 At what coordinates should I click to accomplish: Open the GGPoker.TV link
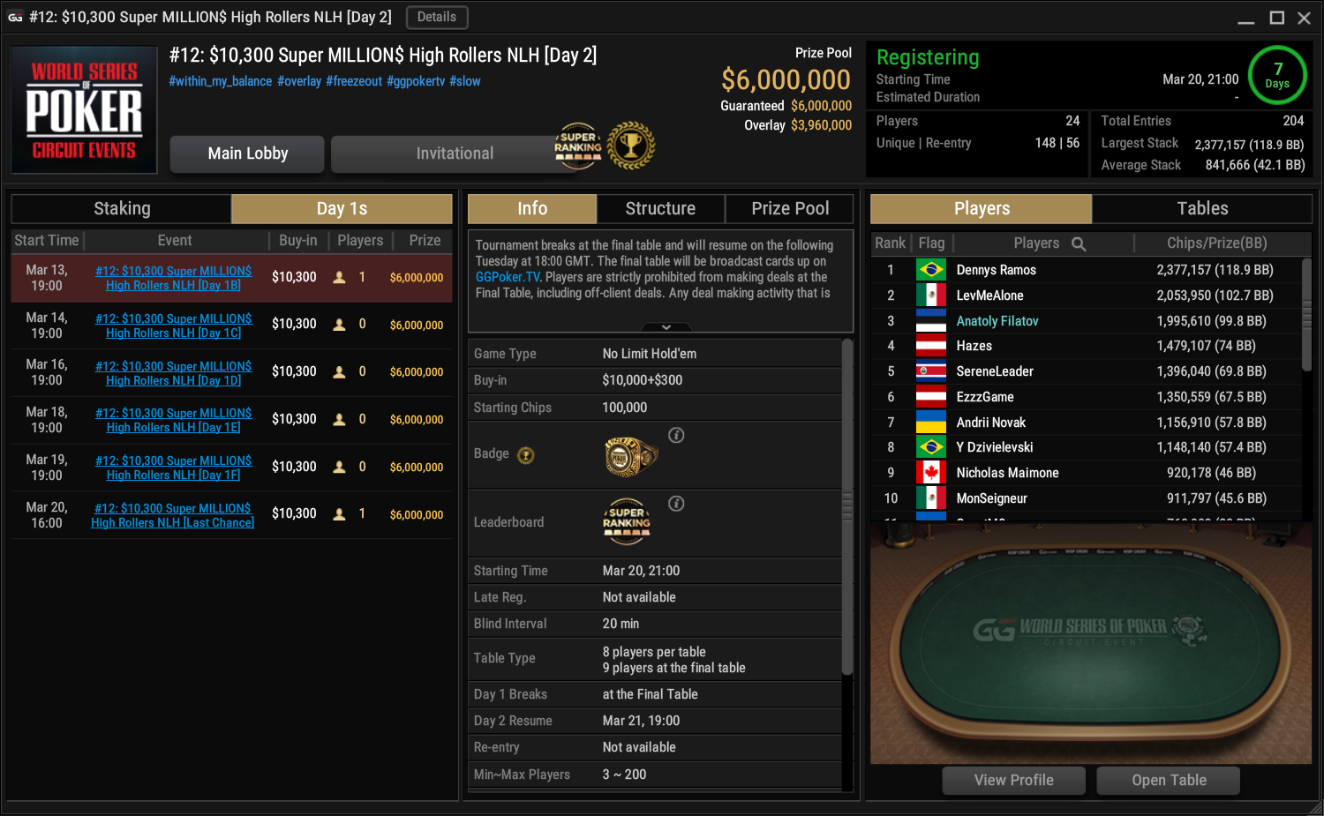point(508,277)
